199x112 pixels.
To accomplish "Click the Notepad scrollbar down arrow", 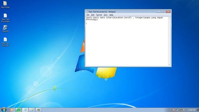I will [169, 65].
